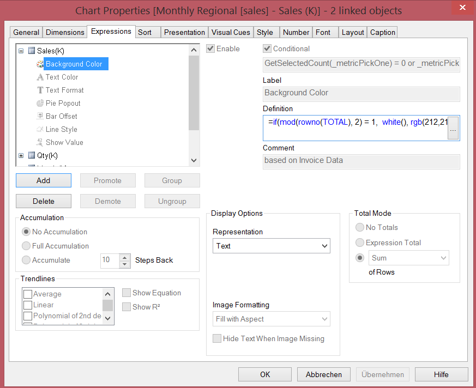Toggle the Average trendline checkbox
The width and height of the screenshot is (476, 388).
(28, 294)
